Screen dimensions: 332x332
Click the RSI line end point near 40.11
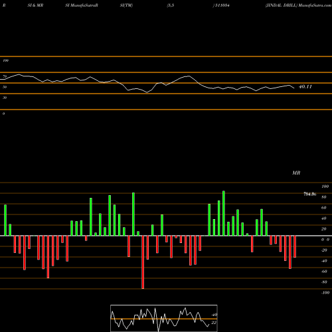coord(294,88)
